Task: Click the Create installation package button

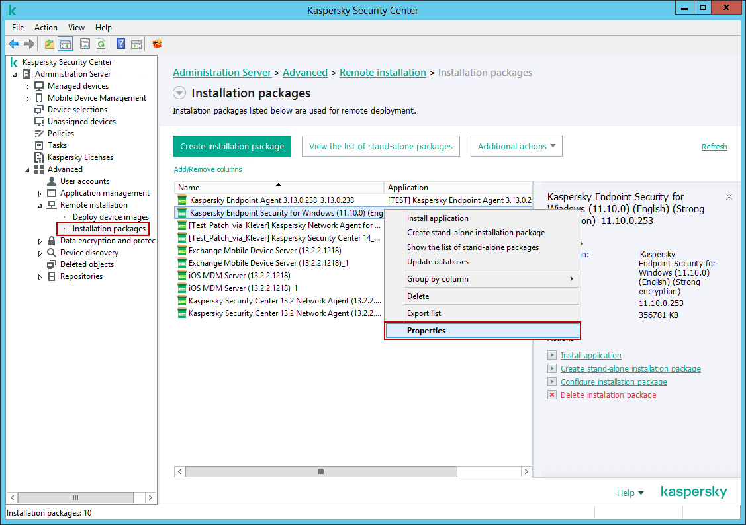Action: [232, 147]
